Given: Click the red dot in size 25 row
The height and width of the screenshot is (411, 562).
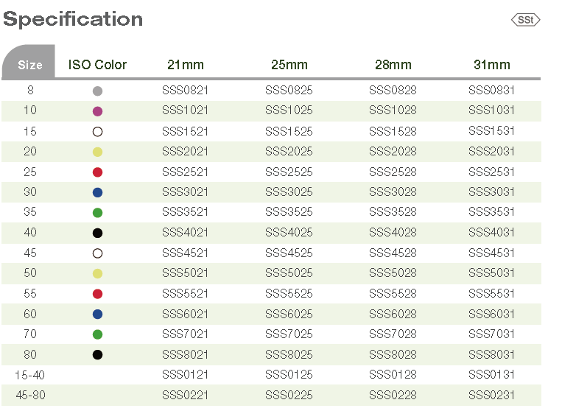Looking at the screenshot, I should click(x=97, y=172).
